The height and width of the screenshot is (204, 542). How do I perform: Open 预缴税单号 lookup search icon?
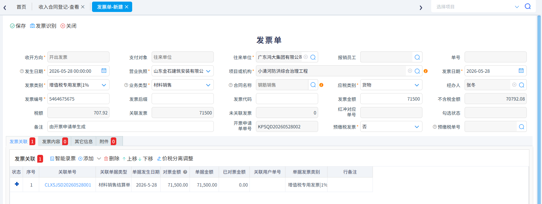click(x=522, y=127)
